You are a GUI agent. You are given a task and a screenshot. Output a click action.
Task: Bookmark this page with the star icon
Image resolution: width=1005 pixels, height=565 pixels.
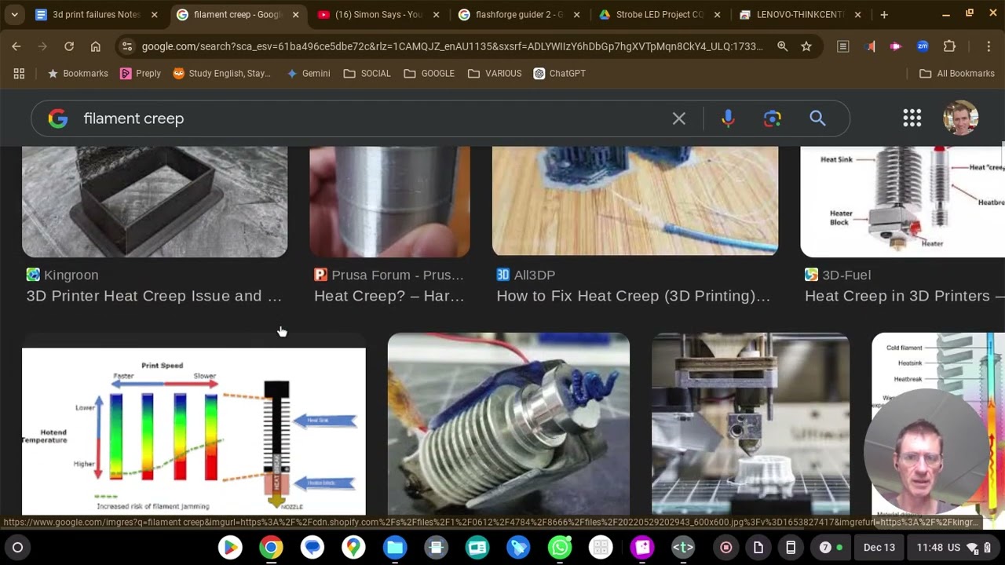pos(806,46)
